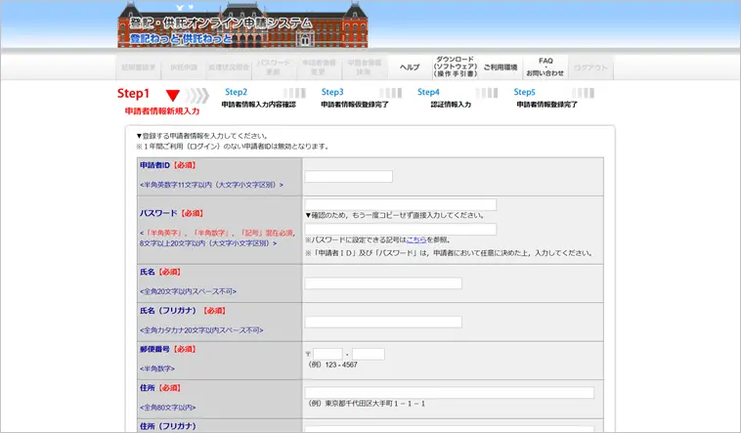Select the greyed ログアウト tab
The image size is (741, 433).
click(x=591, y=67)
